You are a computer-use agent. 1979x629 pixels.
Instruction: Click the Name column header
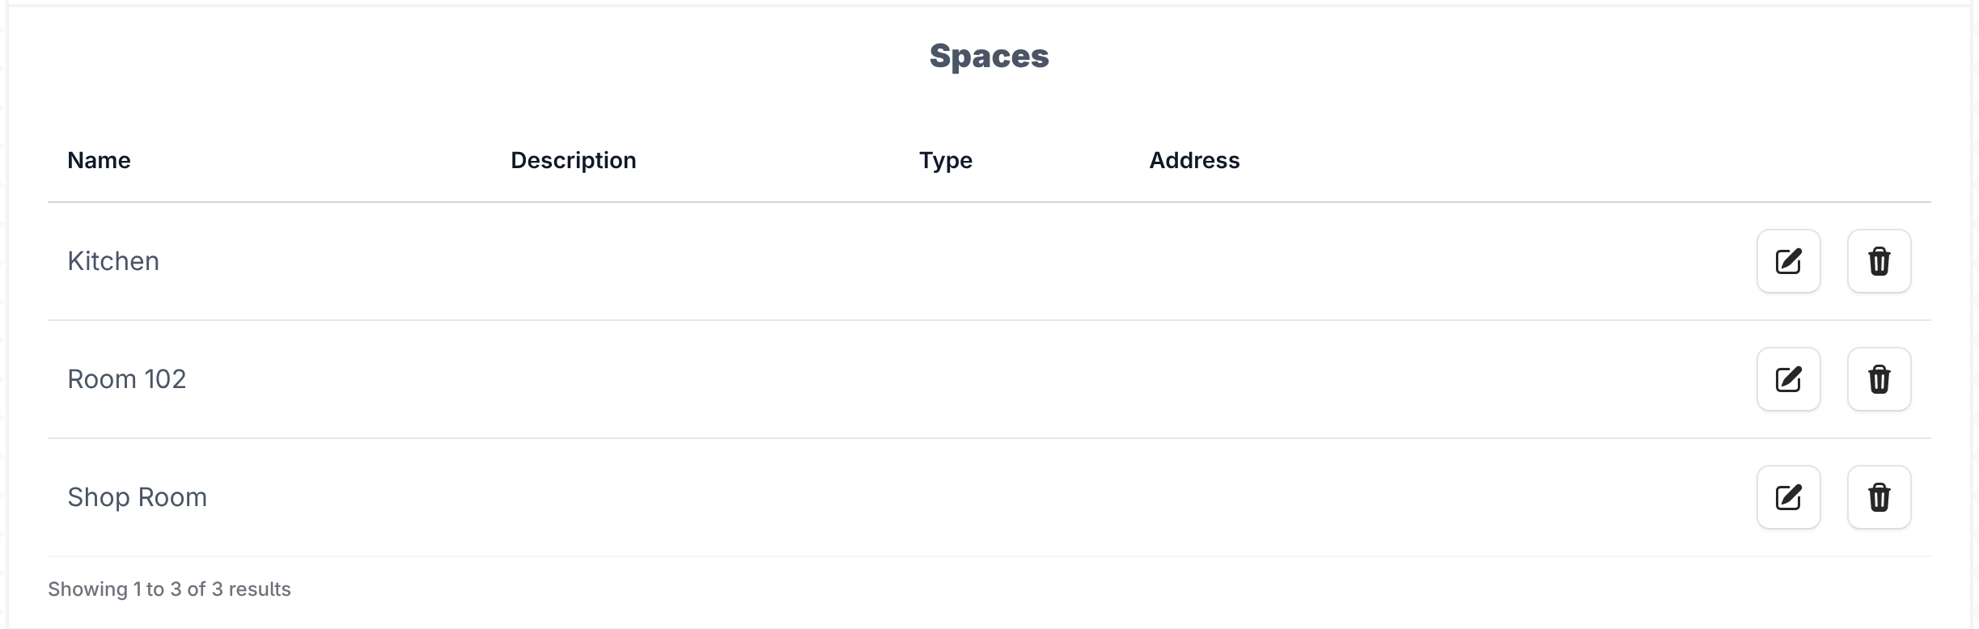pyautogui.click(x=99, y=160)
